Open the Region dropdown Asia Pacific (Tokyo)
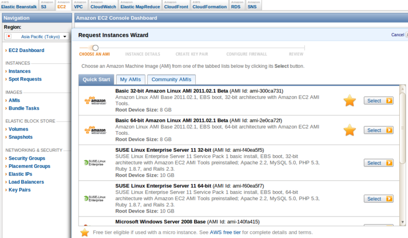Image resolution: width=408 pixels, height=238 pixels. (x=37, y=36)
